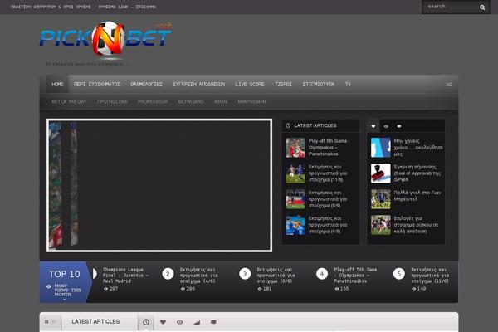
Task: Go to ASIAN submenu link
Action: point(221,101)
